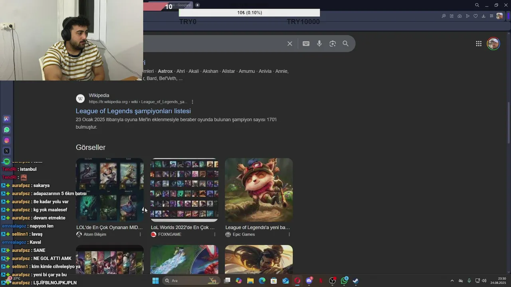Click Opera's edit page icon
The image size is (511, 287).
[452, 16]
